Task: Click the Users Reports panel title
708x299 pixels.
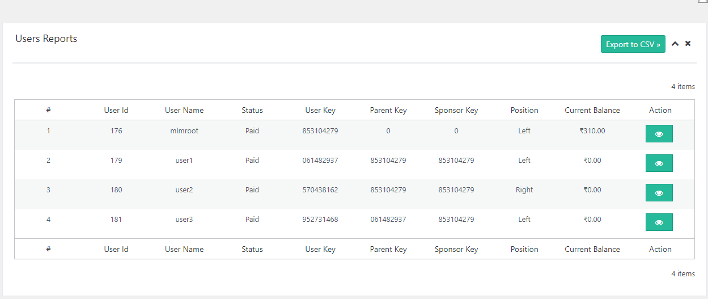Action: pos(46,39)
